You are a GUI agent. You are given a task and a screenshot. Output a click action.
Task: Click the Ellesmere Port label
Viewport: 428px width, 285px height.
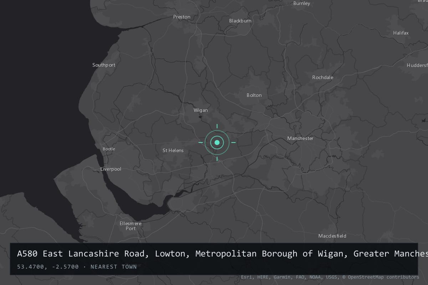[x=131, y=226]
